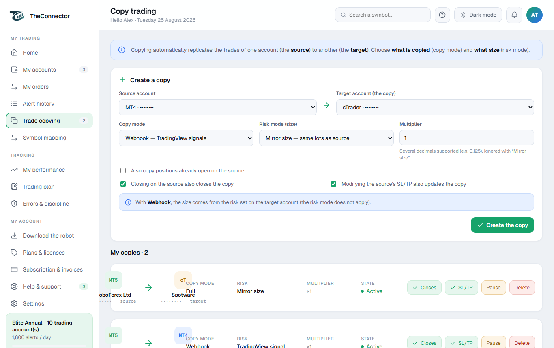Click My accounts count badge 3
The width and height of the screenshot is (554, 348).
[x=84, y=70]
